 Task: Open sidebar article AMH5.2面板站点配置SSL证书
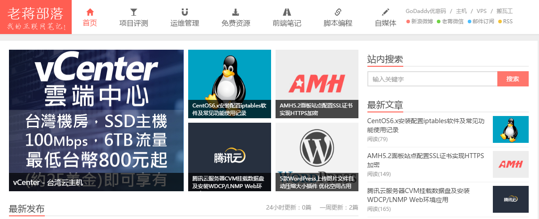426,160
